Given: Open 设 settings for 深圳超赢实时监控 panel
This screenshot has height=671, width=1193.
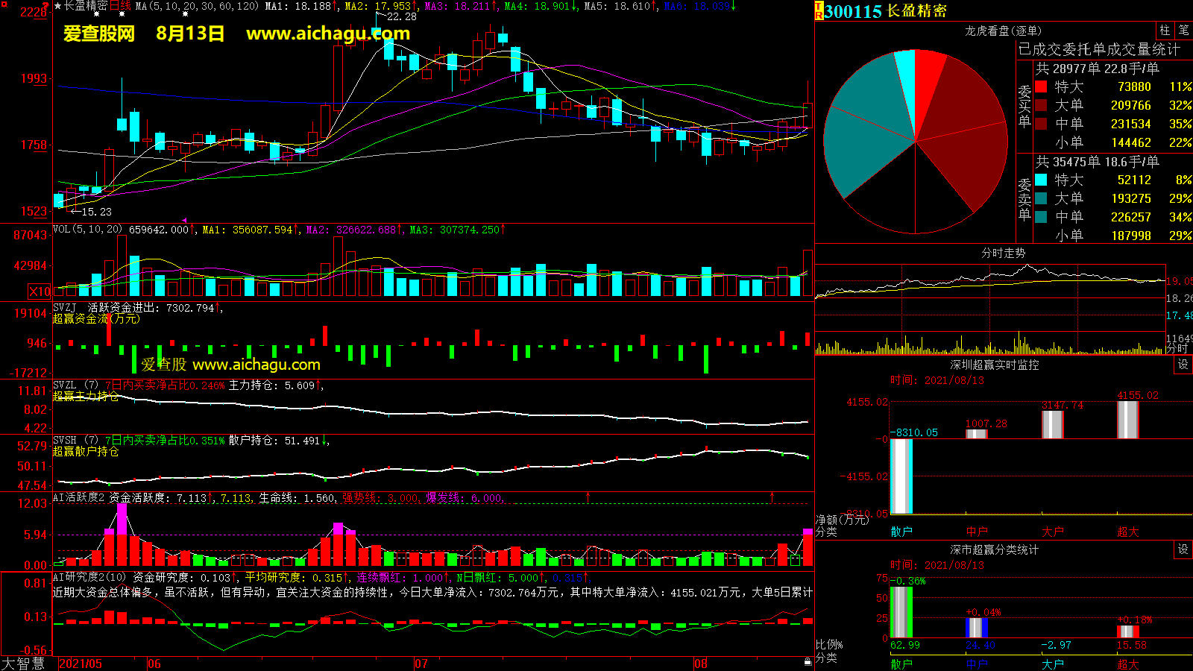Looking at the screenshot, I should (x=1183, y=364).
